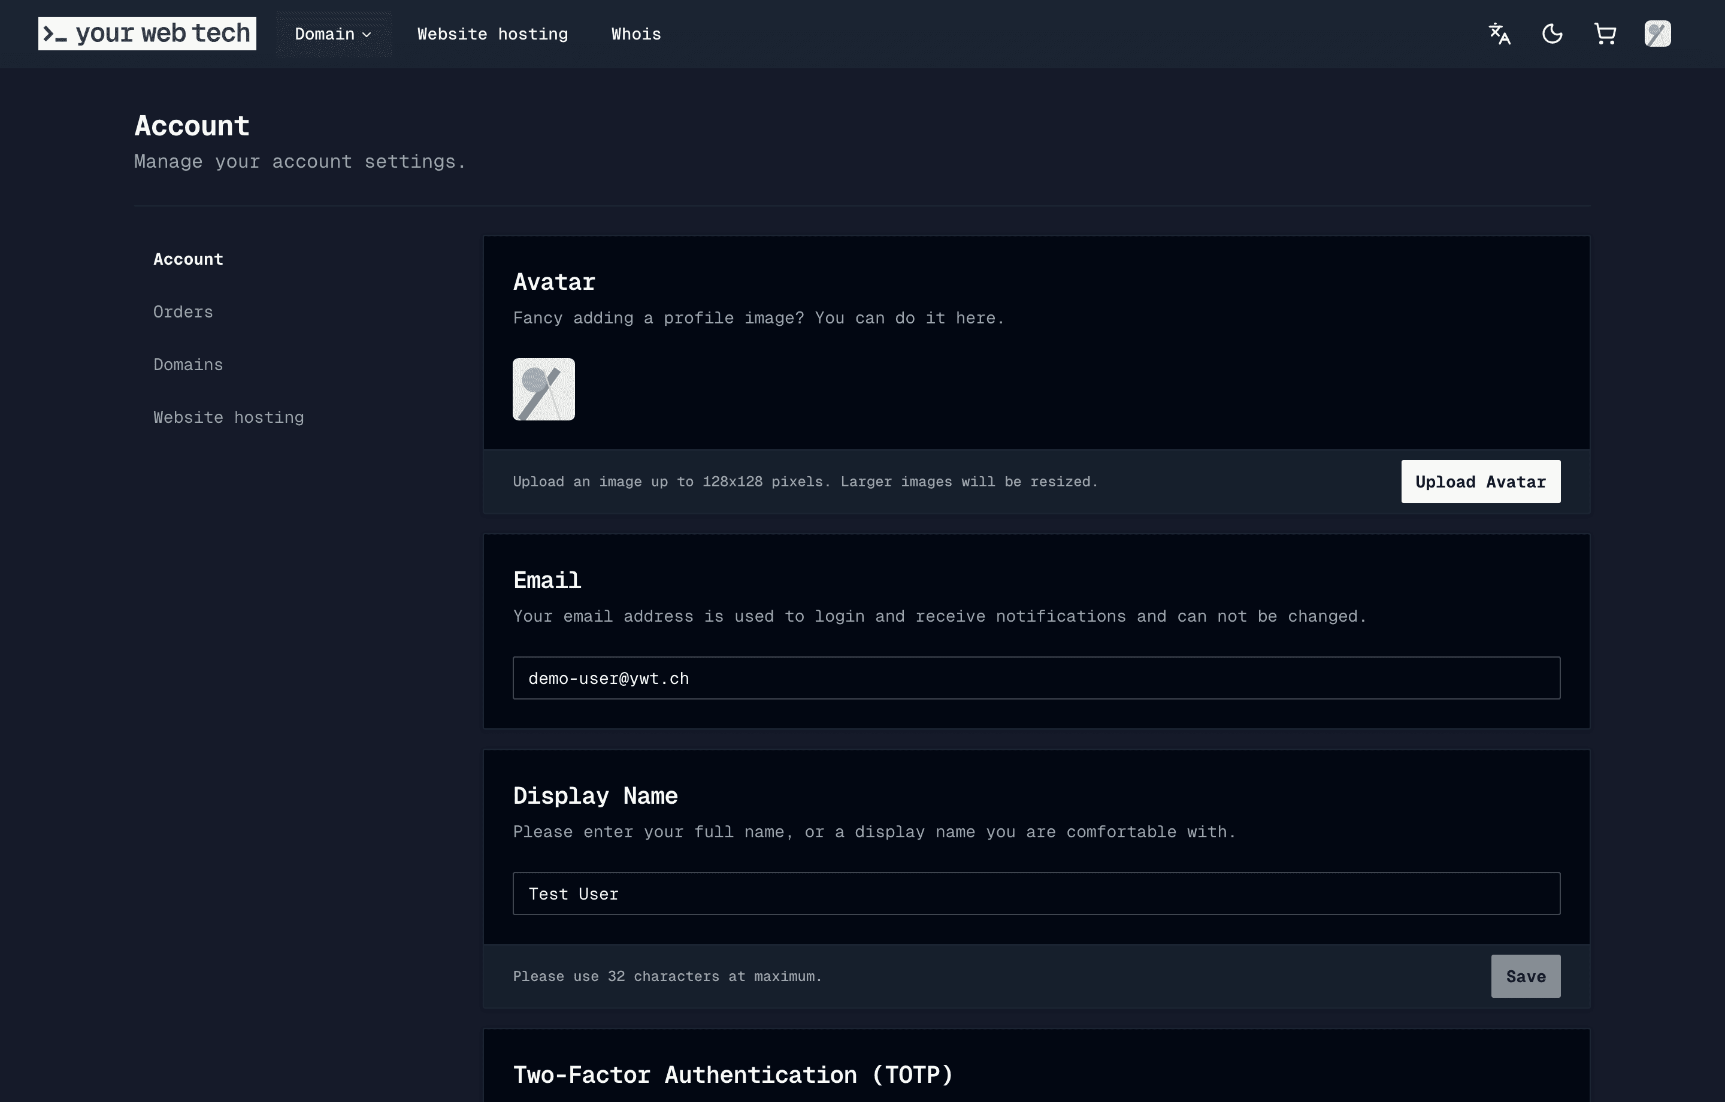Focus the Display Name field with Test User
The width and height of the screenshot is (1725, 1102).
[1037, 894]
